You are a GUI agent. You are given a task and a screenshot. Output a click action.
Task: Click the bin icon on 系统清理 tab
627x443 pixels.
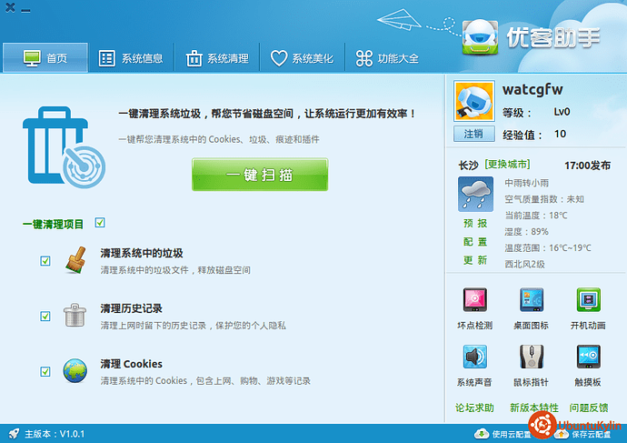194,58
